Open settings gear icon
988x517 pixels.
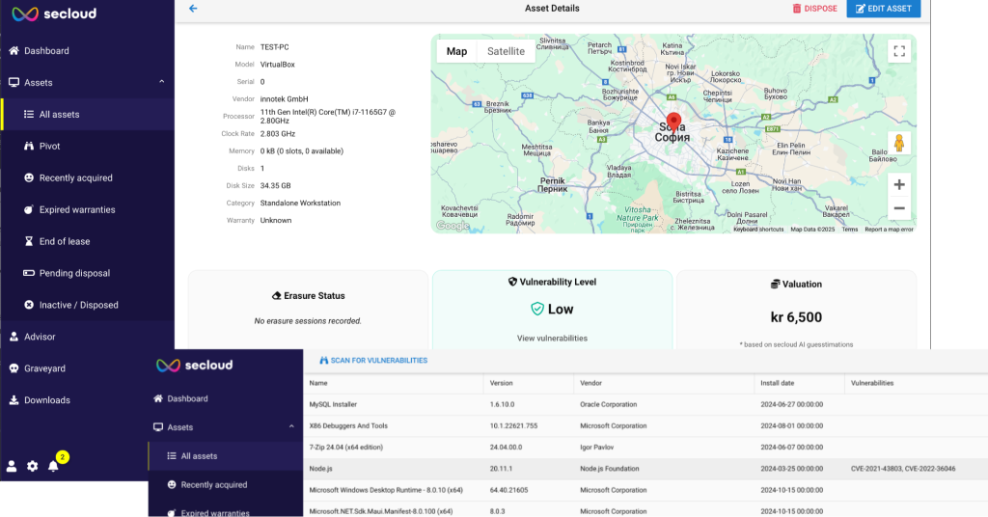(x=32, y=466)
